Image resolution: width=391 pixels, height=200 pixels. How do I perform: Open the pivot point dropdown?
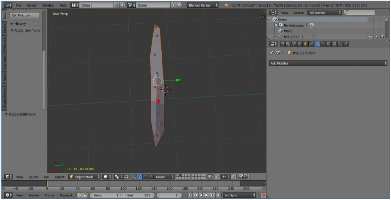[x=118, y=177]
